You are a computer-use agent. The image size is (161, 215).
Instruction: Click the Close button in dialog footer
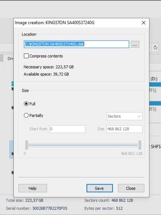(131, 188)
